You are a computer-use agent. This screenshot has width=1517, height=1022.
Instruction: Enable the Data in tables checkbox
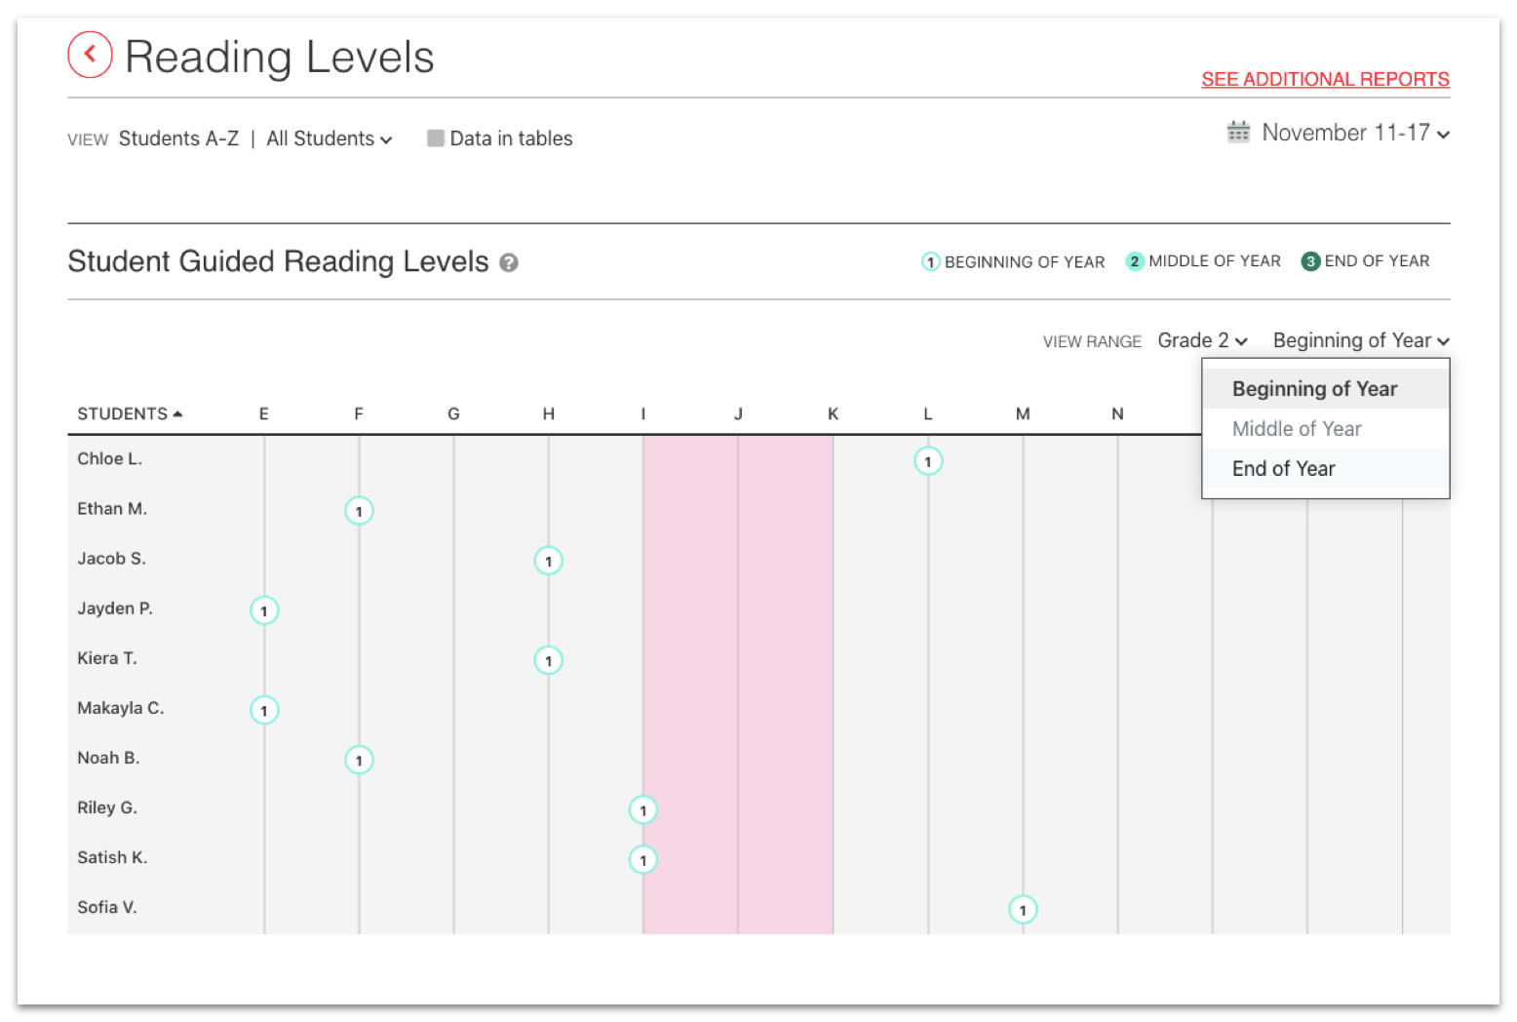coord(436,138)
